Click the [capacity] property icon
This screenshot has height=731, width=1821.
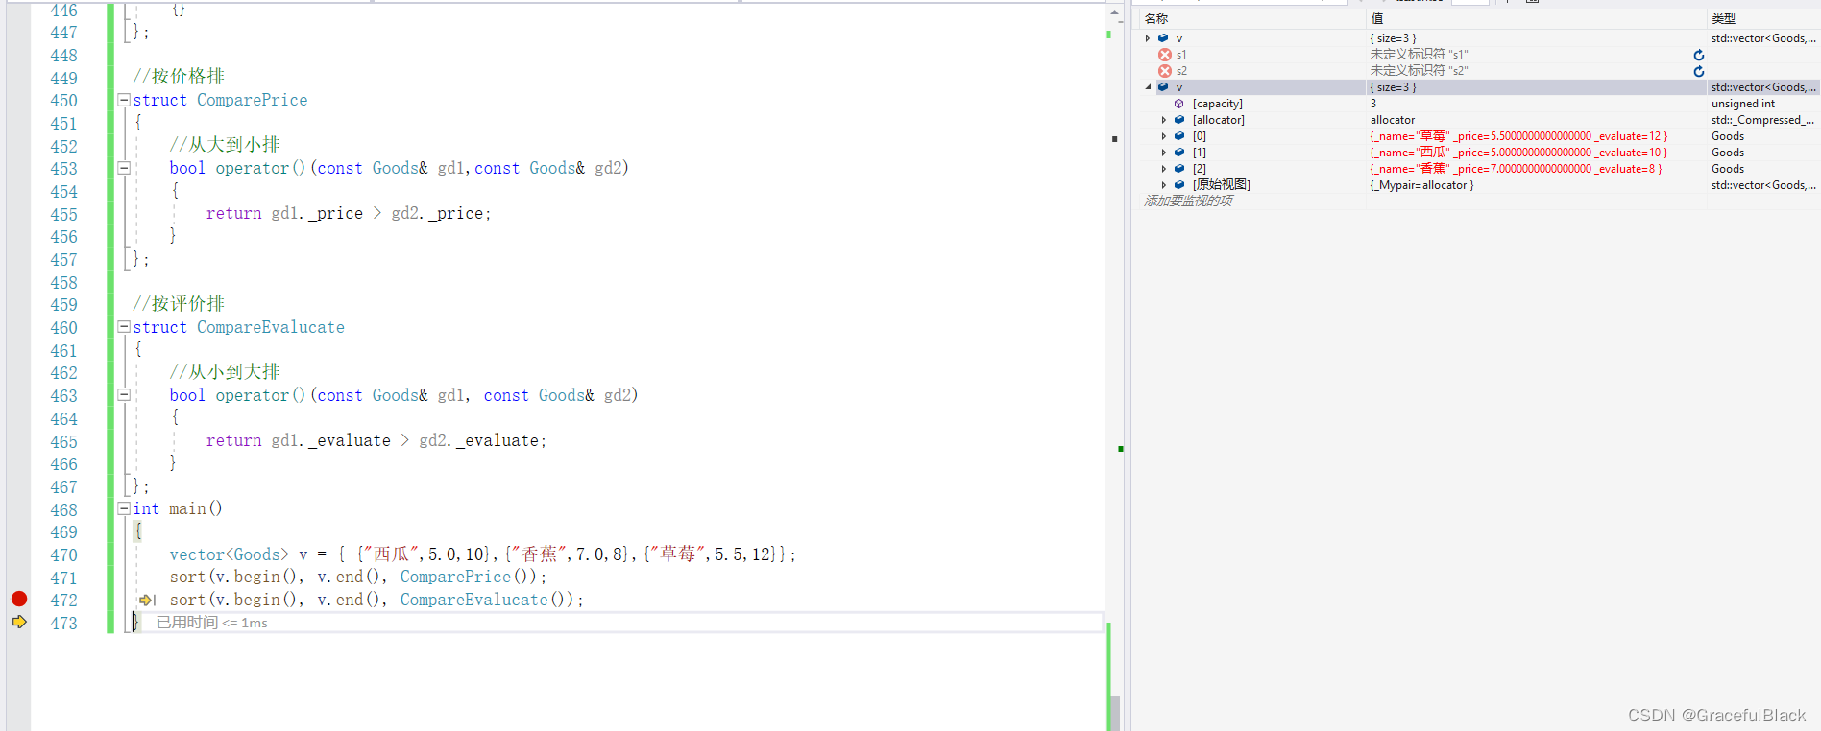tap(1179, 104)
